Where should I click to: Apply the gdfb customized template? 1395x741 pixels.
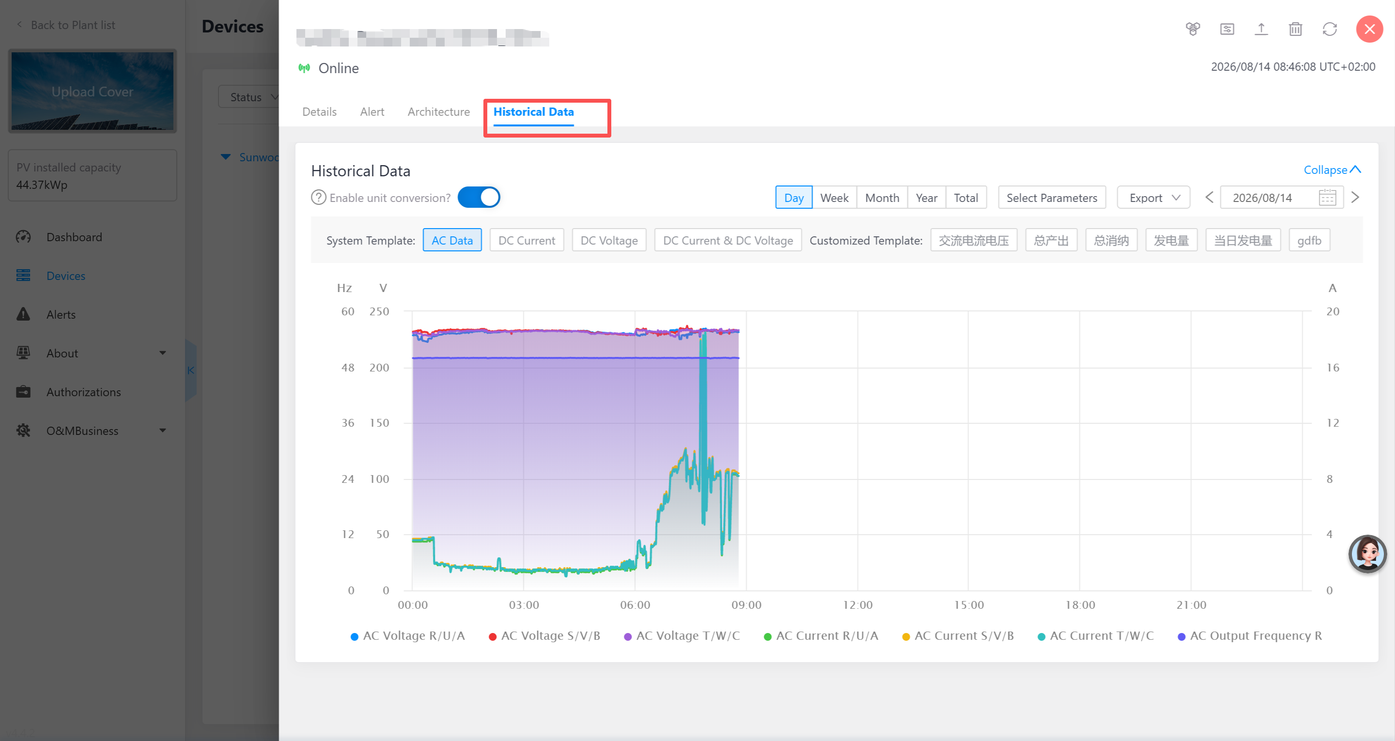(x=1309, y=240)
